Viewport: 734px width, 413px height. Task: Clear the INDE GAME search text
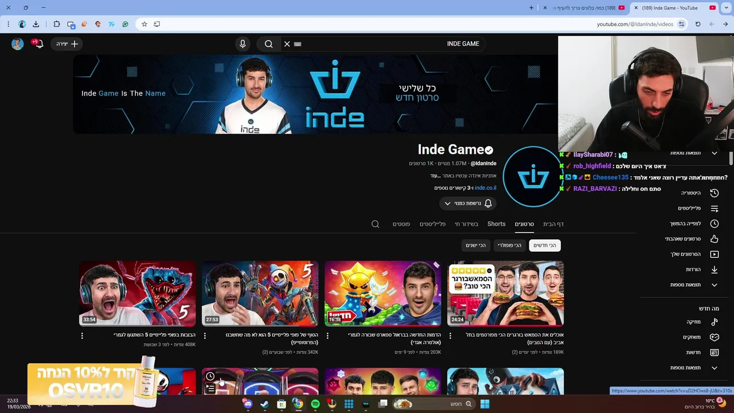point(287,44)
